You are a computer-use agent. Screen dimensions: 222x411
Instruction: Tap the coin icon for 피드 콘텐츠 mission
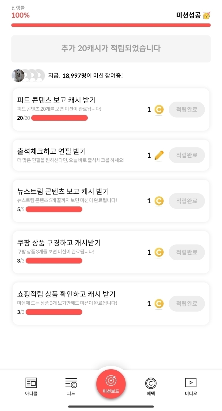(159, 110)
